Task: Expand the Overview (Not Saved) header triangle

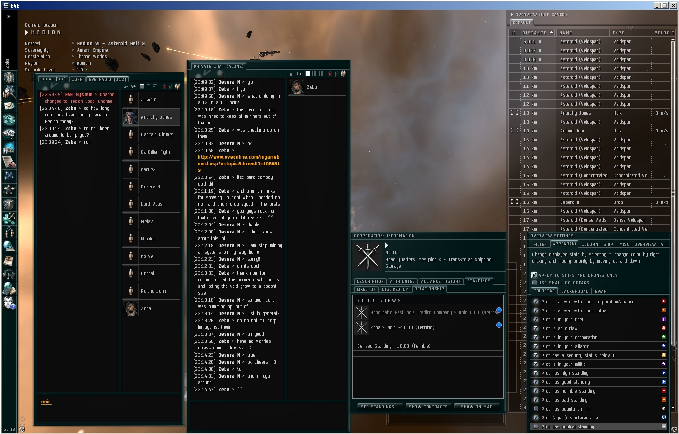Action: tap(512, 15)
